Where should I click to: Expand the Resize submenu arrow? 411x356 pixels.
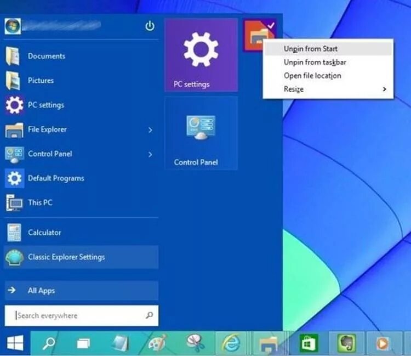(384, 89)
